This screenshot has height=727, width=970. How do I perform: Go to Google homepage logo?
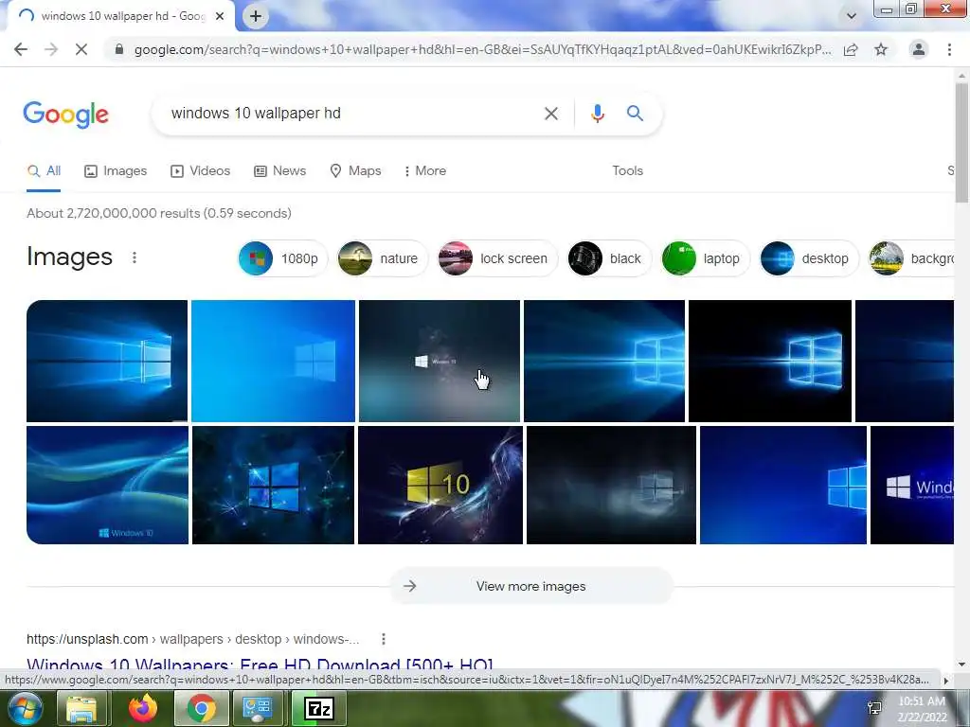[66, 115]
